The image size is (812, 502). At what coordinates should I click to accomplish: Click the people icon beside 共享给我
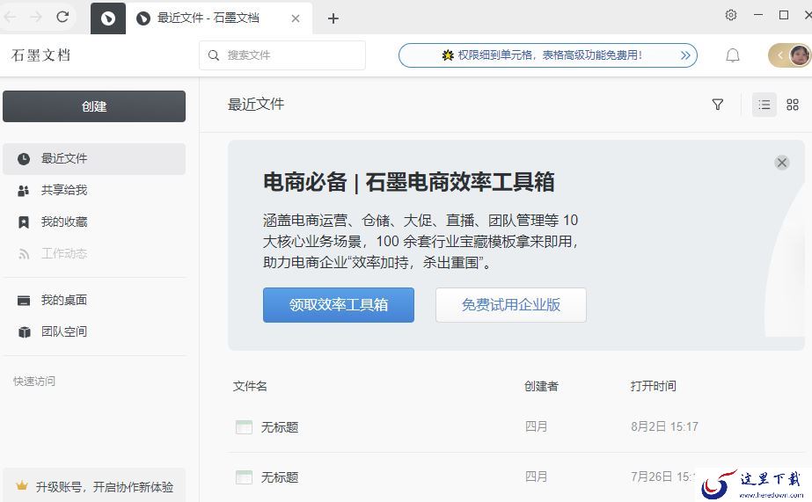tap(23, 191)
